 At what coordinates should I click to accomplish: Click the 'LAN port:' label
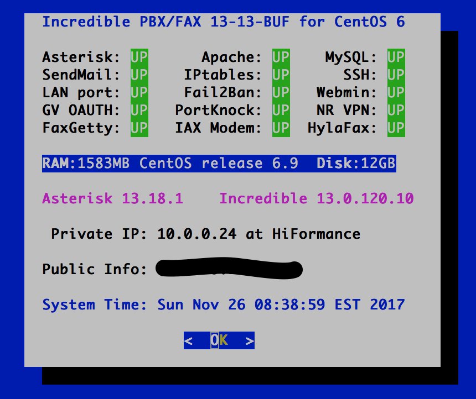[x=81, y=92]
